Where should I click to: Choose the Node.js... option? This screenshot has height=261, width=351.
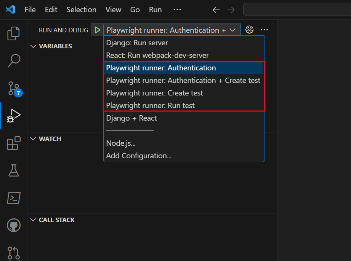point(184,143)
